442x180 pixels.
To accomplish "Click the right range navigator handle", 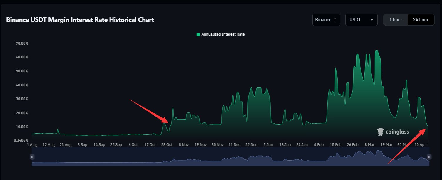I will click(429, 157).
